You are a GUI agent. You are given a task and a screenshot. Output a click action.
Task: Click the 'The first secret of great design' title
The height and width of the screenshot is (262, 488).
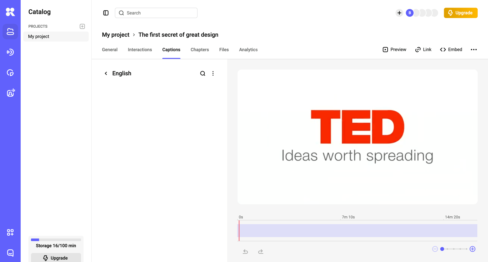pos(178,35)
